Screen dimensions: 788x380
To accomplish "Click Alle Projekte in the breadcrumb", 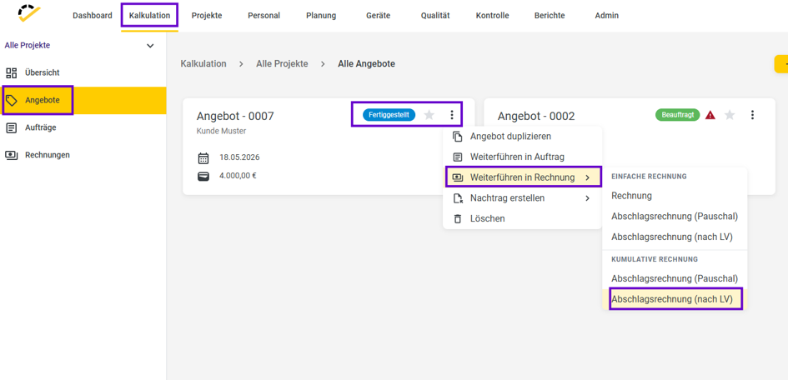I will (x=282, y=64).
